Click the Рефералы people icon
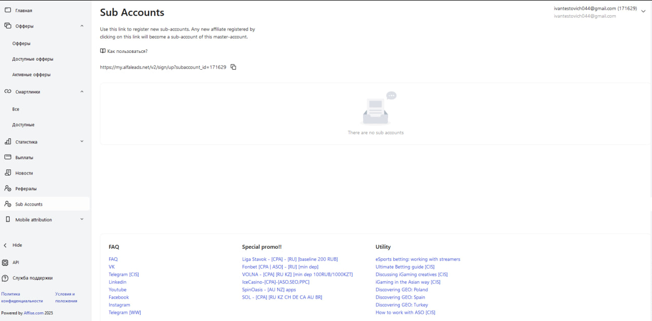Screen dimensions: 652x321 [8, 189]
